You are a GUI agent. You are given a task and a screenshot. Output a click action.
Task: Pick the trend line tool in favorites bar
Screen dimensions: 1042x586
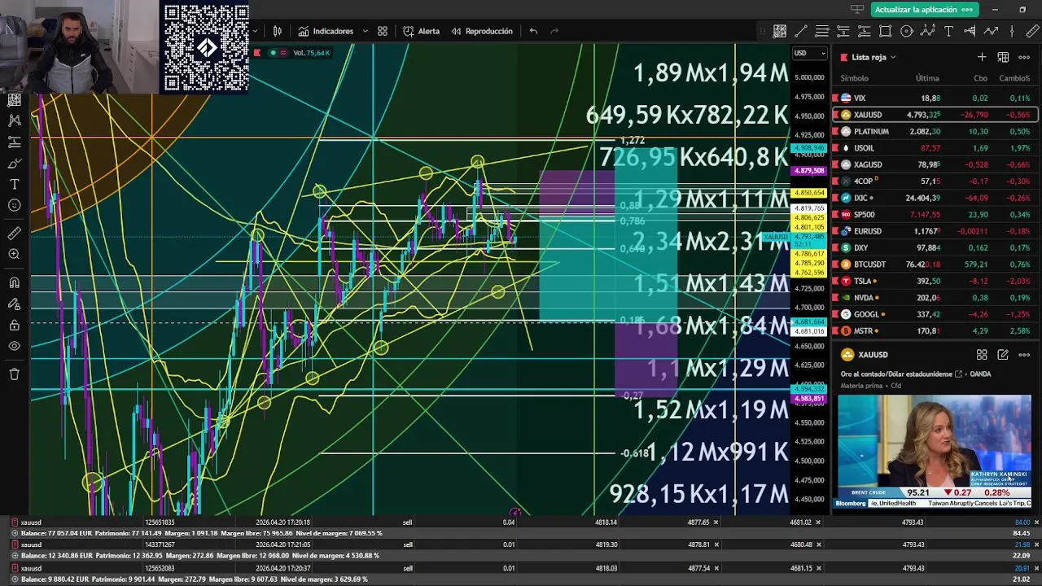(x=801, y=31)
